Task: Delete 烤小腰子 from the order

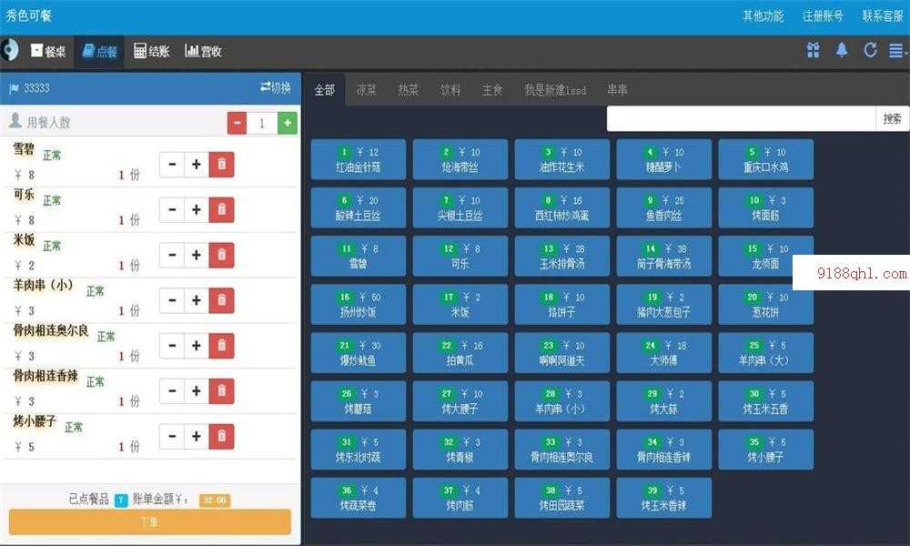Action: point(221,436)
